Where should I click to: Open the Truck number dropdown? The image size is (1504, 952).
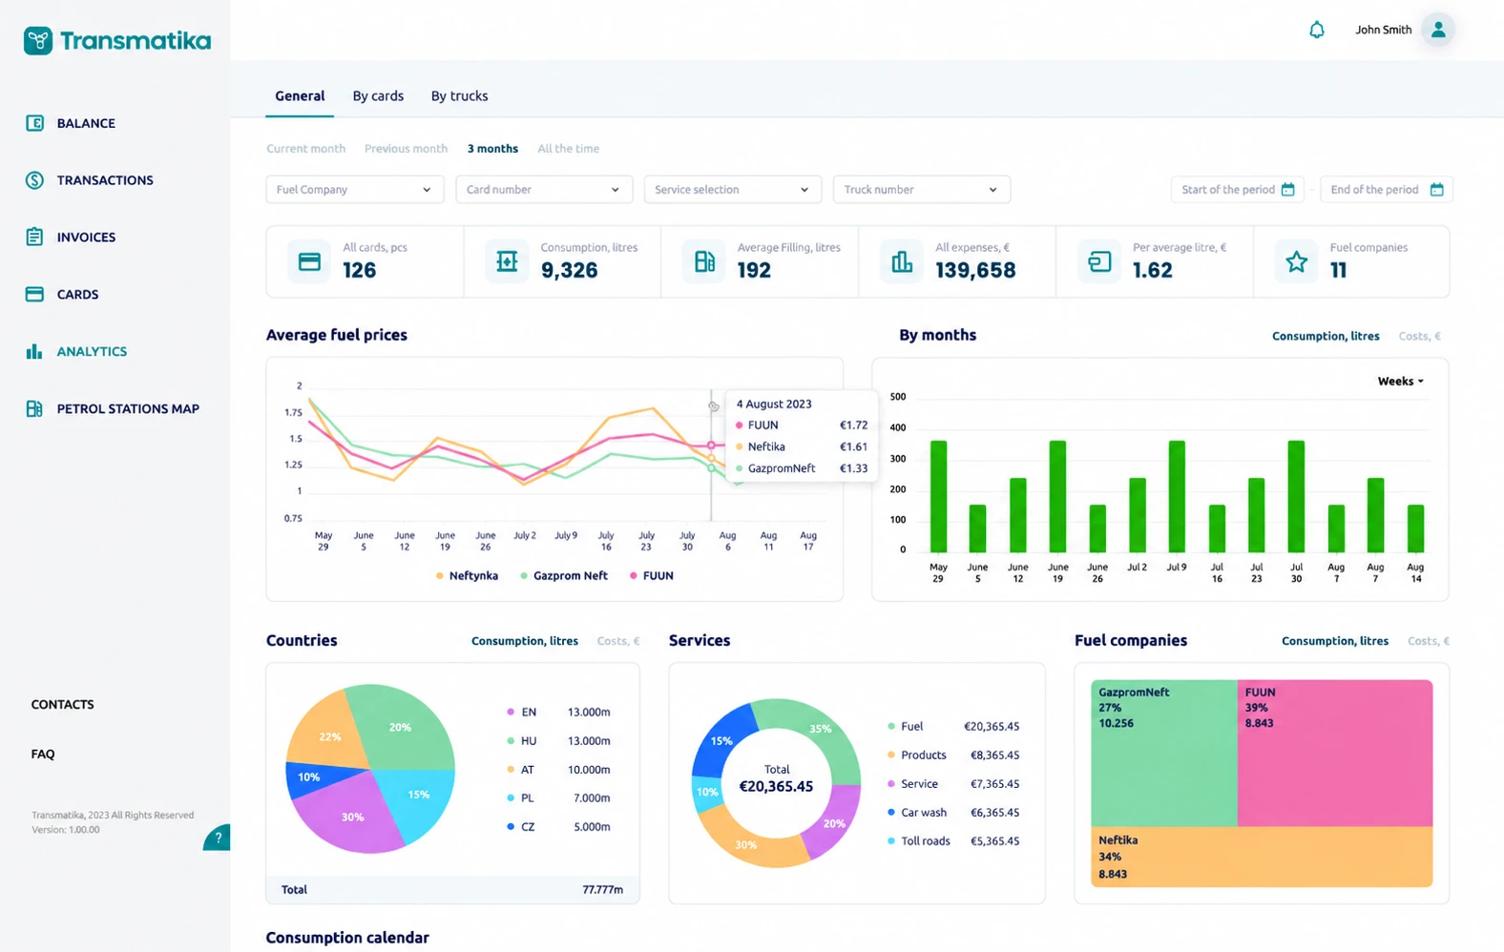tap(921, 190)
